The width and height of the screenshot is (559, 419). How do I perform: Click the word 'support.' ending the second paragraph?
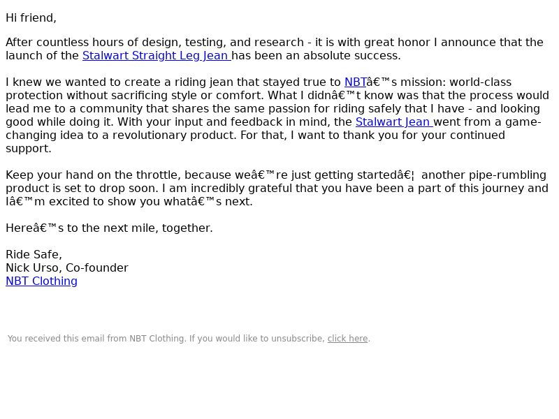click(29, 149)
